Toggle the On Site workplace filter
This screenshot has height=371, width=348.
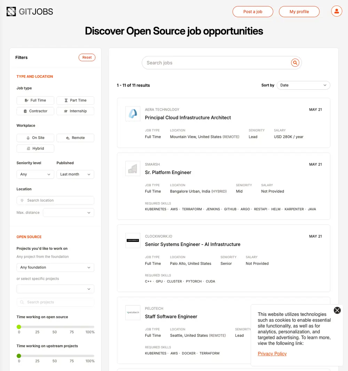[x=35, y=138]
